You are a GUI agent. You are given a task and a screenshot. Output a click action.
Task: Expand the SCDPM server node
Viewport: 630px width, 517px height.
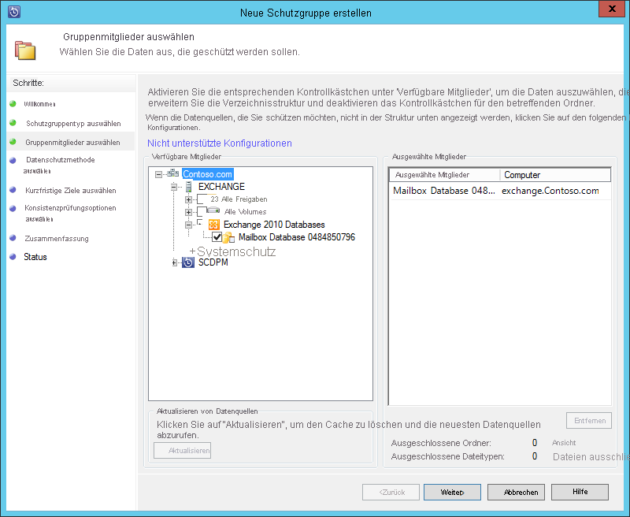[x=174, y=263]
